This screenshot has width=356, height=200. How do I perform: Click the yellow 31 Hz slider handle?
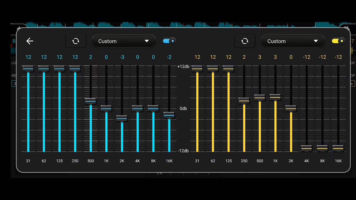[x=197, y=69]
